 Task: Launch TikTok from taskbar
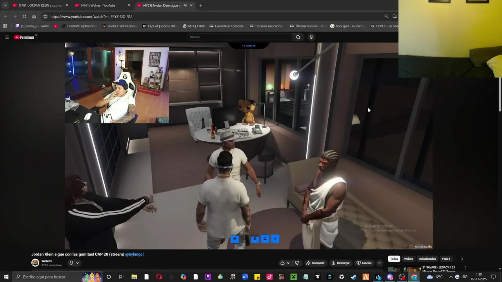pyautogui.click(x=269, y=277)
